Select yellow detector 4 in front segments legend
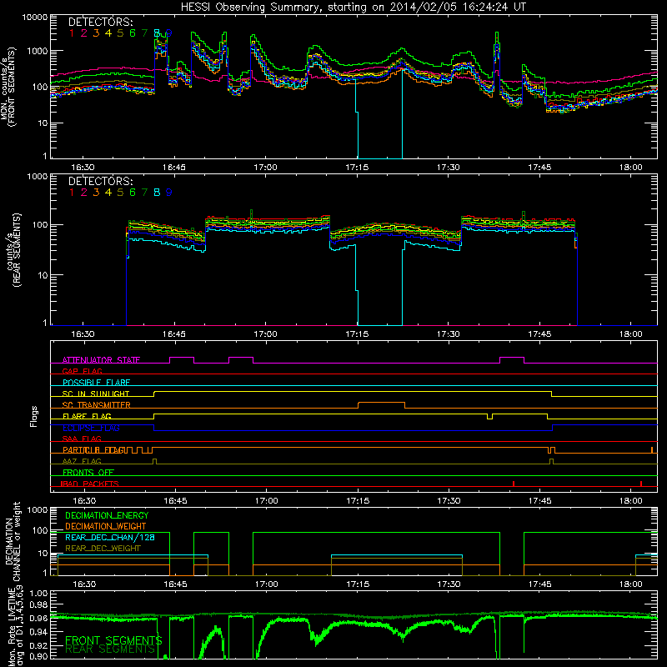This screenshot has height=667, width=667. (108, 33)
